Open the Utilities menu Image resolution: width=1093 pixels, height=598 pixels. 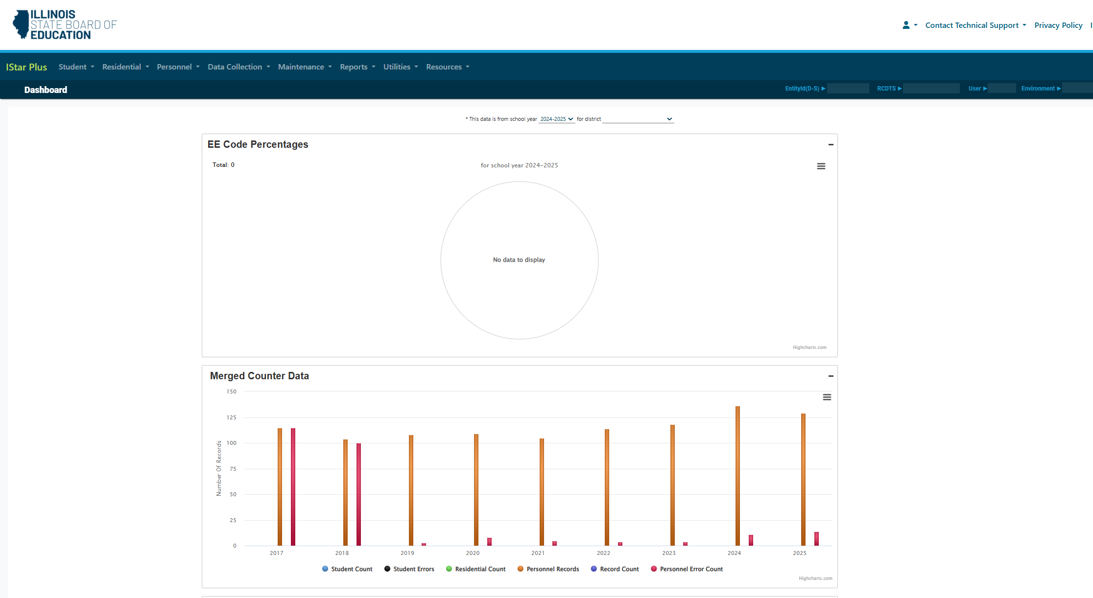tap(401, 67)
